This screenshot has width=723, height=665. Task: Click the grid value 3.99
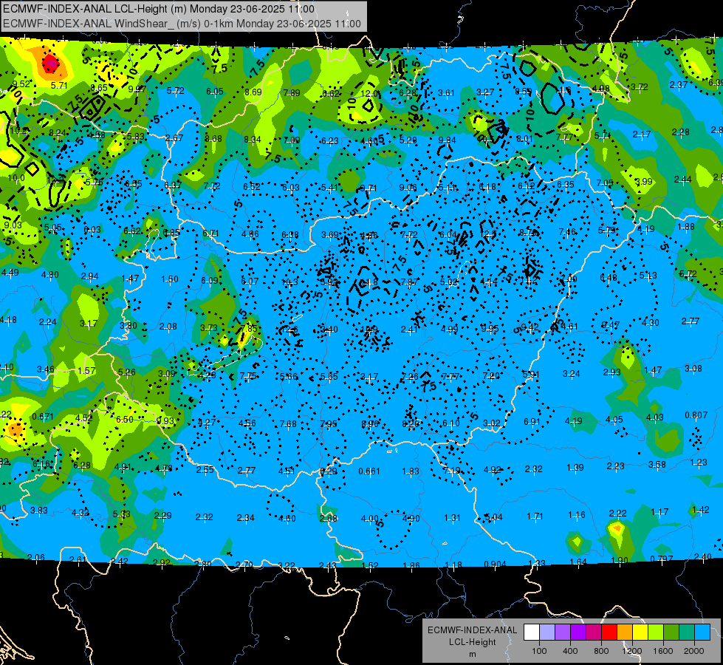click(x=644, y=181)
